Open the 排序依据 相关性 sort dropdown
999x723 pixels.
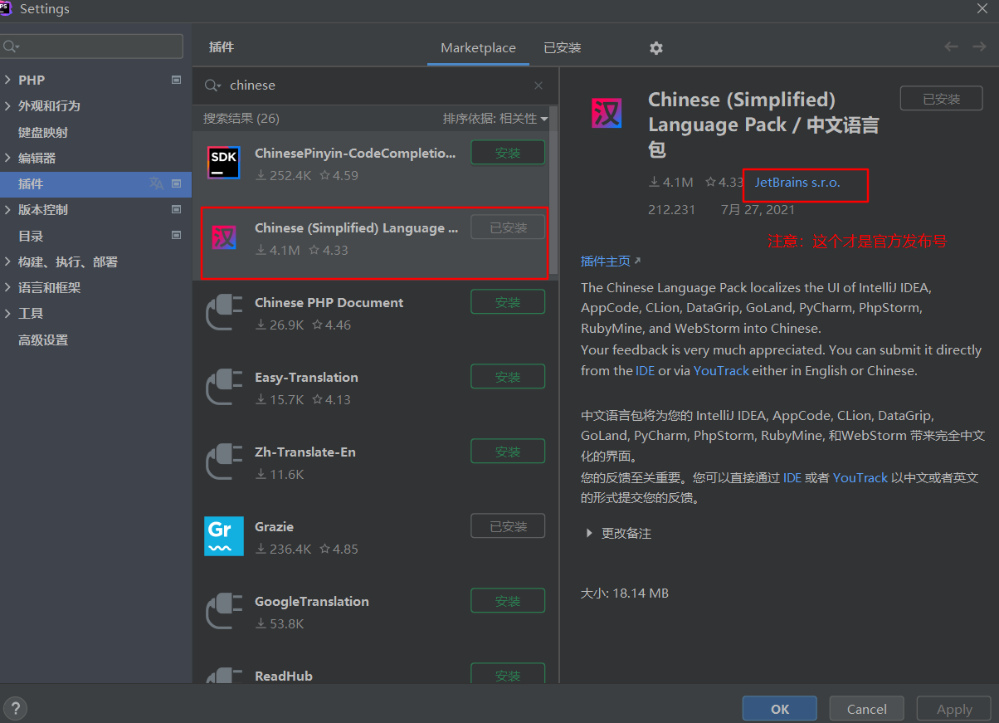pos(495,119)
